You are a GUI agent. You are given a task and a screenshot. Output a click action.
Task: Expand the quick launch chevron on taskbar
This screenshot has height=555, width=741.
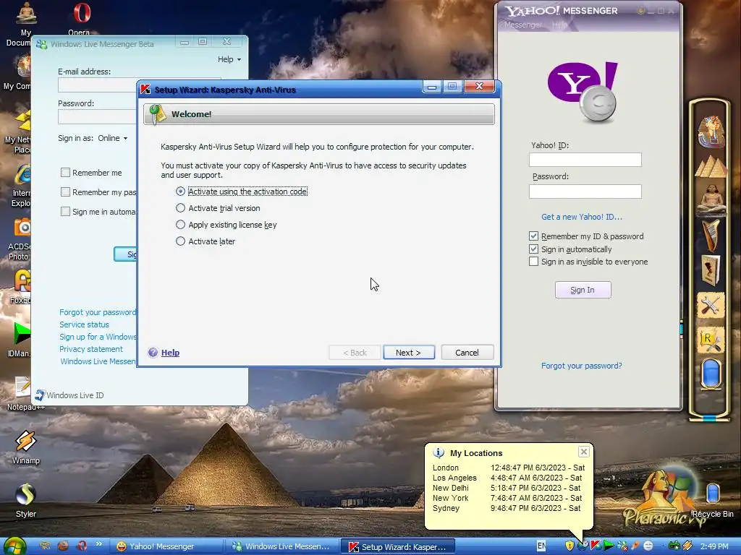98,544
